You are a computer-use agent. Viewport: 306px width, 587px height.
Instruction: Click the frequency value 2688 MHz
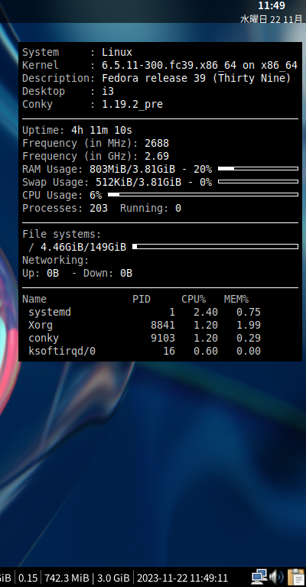(x=157, y=143)
